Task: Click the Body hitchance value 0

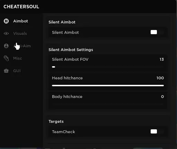Action: pos(162,97)
